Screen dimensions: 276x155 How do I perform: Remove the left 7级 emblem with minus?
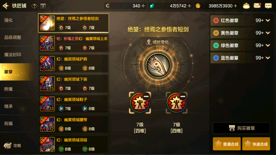coord(146,96)
